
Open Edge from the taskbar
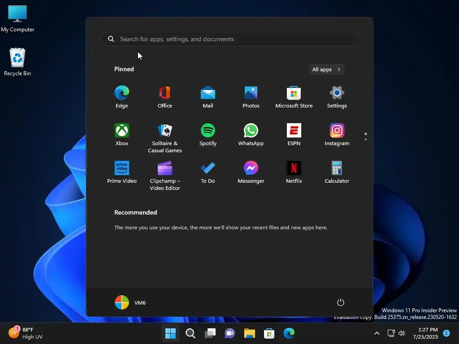(289, 333)
